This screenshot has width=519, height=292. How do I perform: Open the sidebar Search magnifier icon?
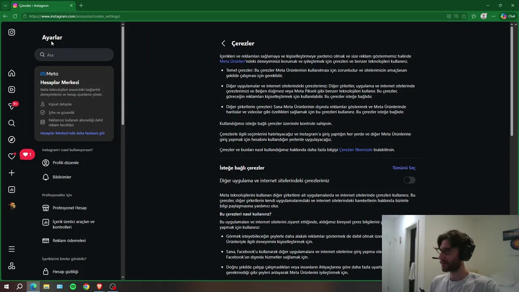(12, 123)
